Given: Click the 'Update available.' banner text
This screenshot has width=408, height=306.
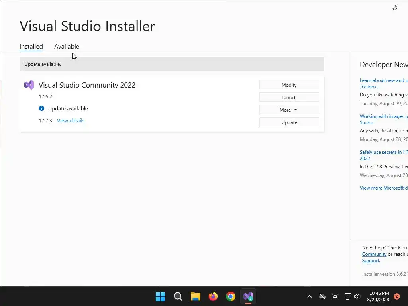Looking at the screenshot, I should click(43, 64).
